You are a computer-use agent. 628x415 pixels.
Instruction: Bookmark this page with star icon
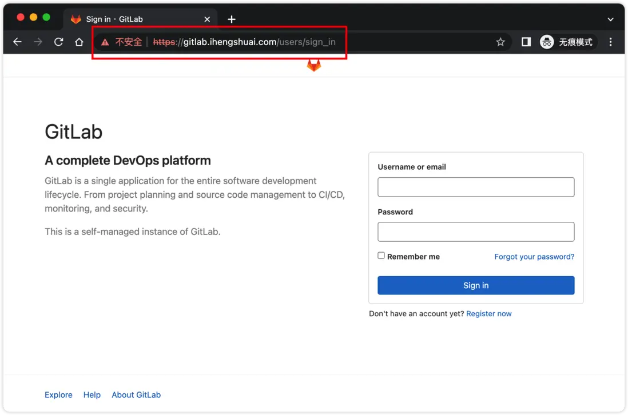click(500, 42)
